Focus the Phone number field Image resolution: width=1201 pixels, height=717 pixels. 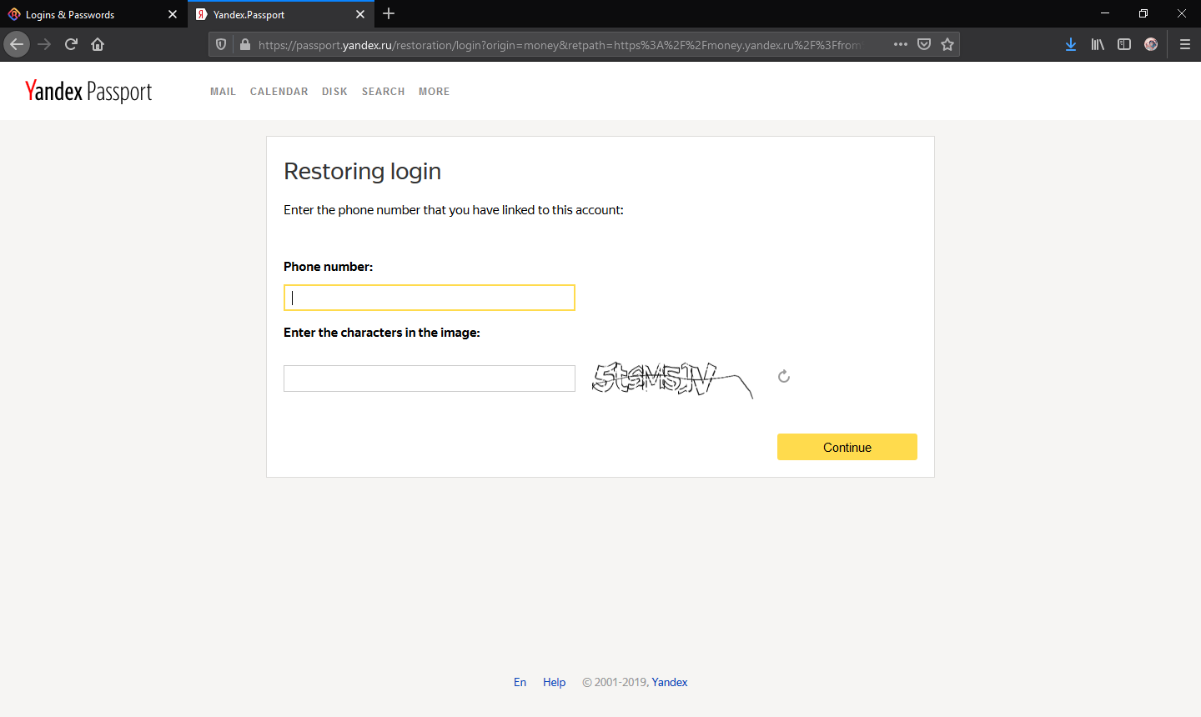tap(430, 298)
